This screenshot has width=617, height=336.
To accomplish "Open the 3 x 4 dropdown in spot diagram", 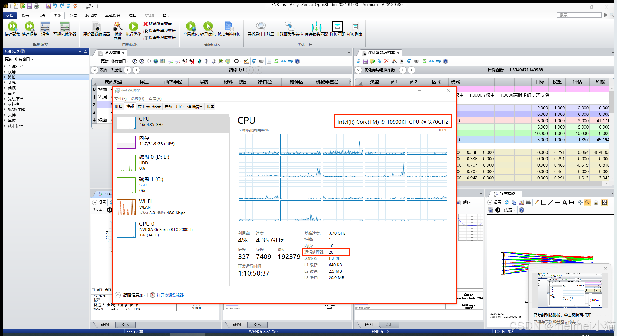I will coord(99,210).
